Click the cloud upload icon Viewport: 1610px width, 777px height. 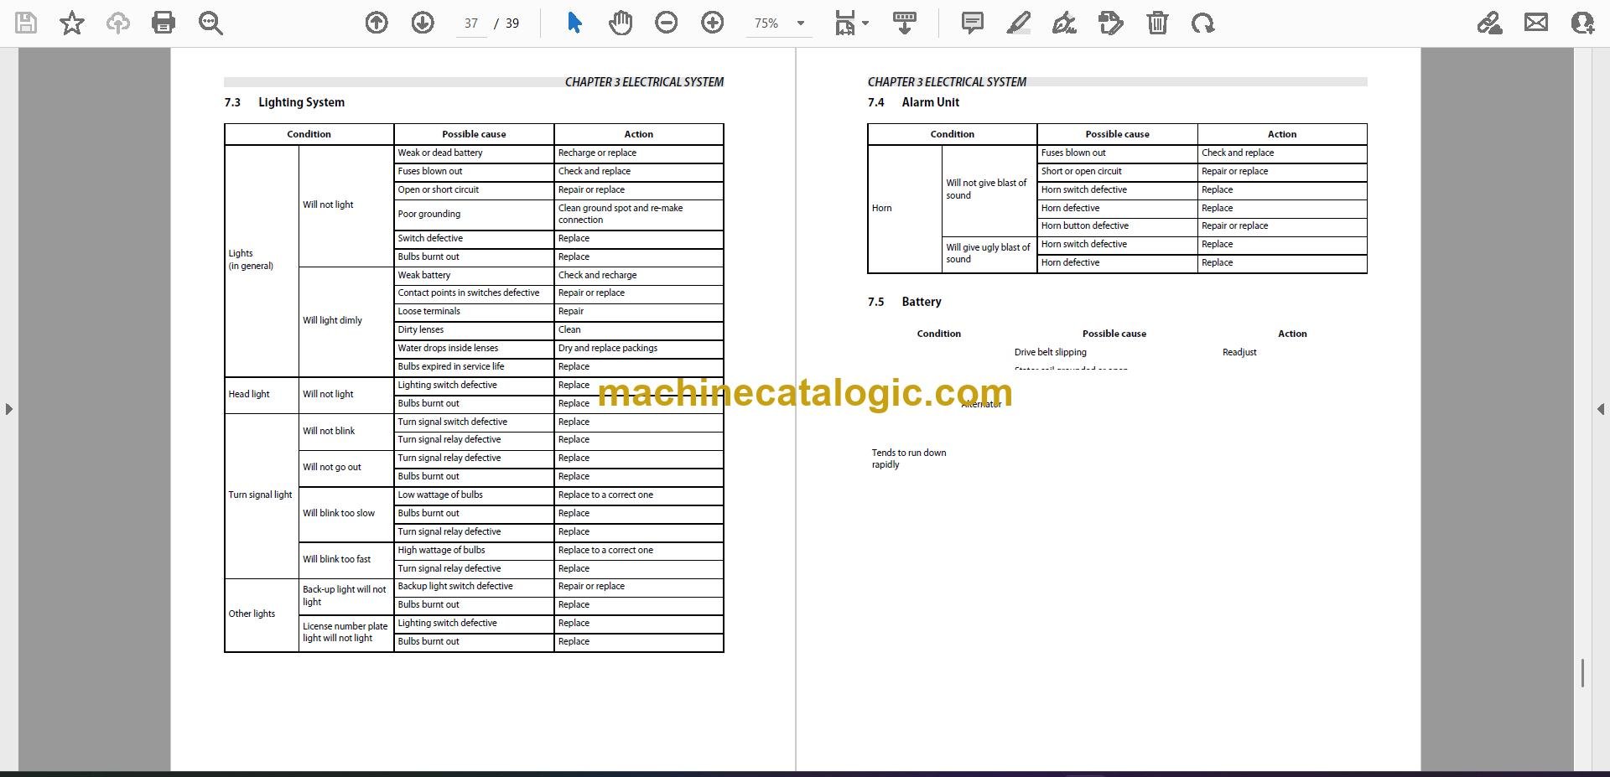(117, 23)
